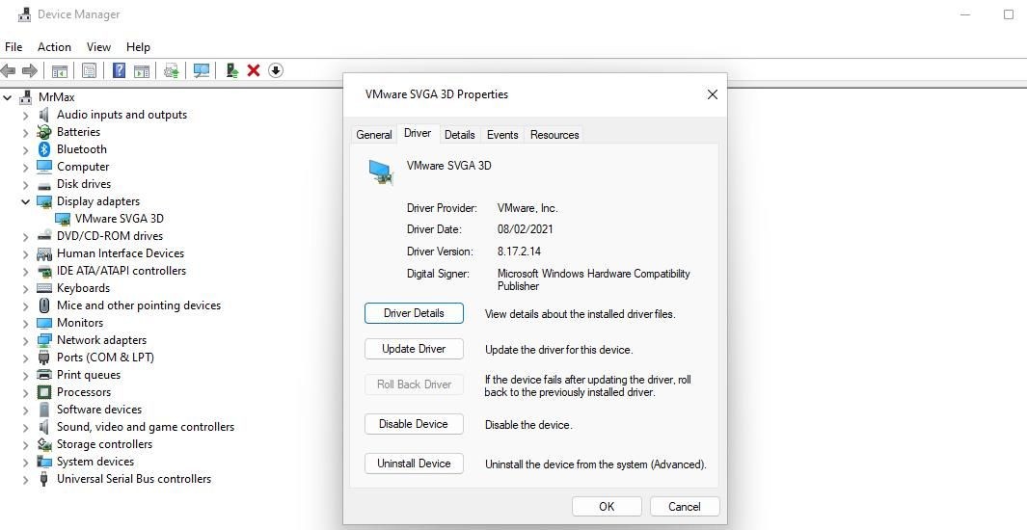
Task: Click the Uninstall Device button
Action: point(414,464)
